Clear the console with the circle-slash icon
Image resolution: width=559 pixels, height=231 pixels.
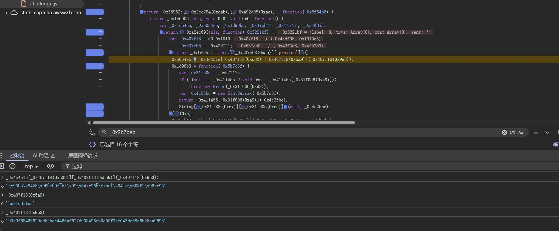coord(12,166)
